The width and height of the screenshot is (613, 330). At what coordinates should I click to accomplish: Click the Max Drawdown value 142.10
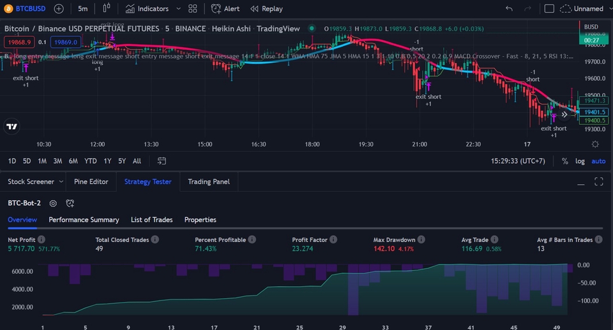[384, 249]
